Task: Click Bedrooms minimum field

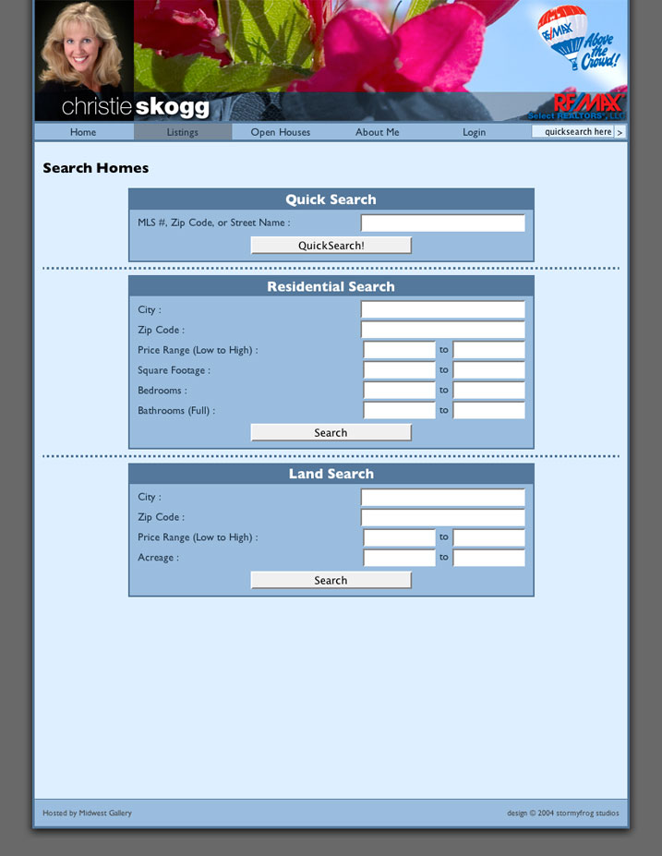Action: tap(400, 391)
